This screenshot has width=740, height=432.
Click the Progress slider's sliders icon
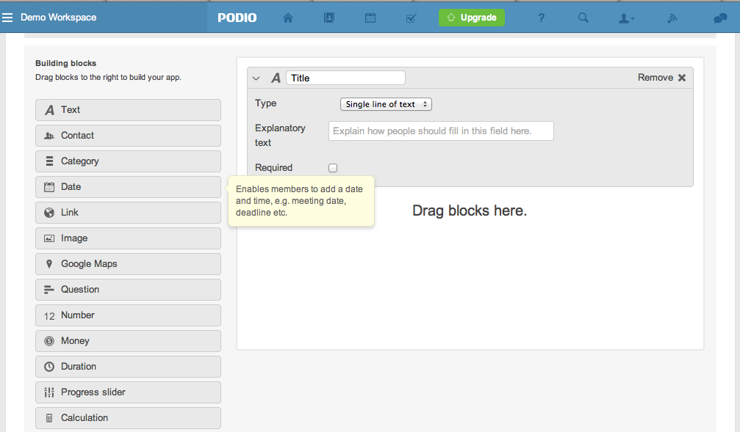(49, 392)
